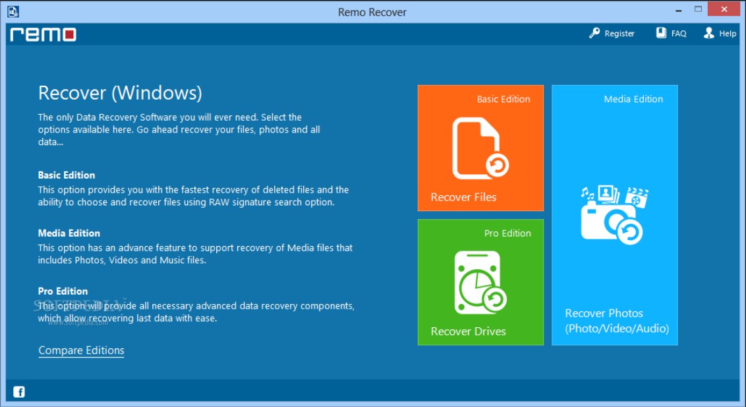Click the 'Media Edition' heading in description
Viewport: 746px width, 407px height.
(69, 234)
